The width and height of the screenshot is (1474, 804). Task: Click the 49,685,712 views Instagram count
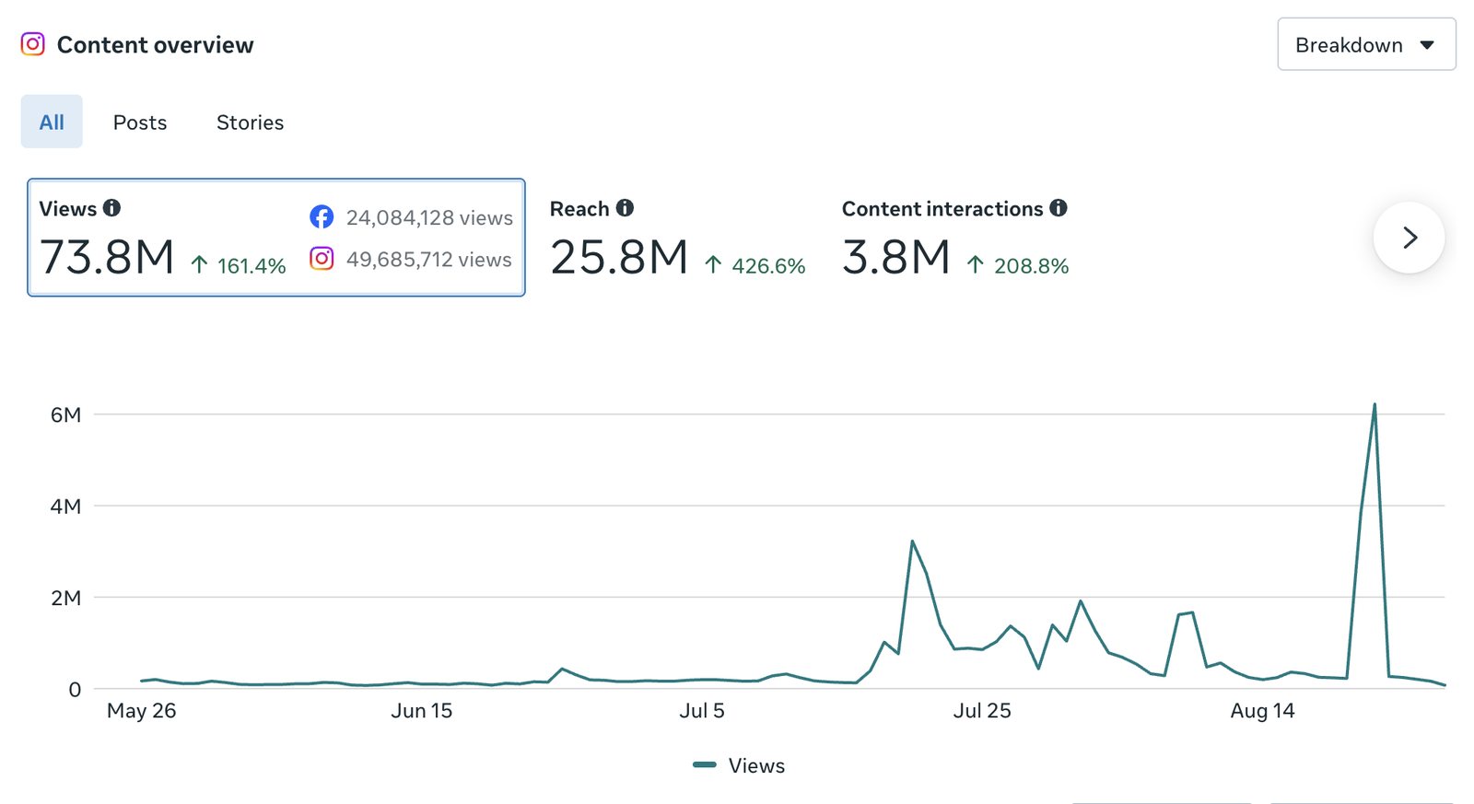[x=429, y=260]
